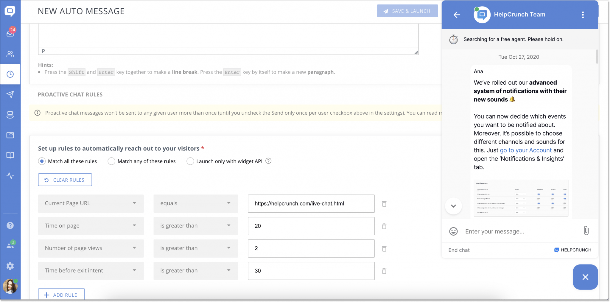
Task: Attach a file with paperclip icon
Action: click(586, 231)
